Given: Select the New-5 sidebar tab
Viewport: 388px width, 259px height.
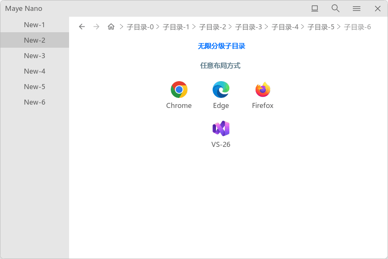Looking at the screenshot, I should coord(35,87).
